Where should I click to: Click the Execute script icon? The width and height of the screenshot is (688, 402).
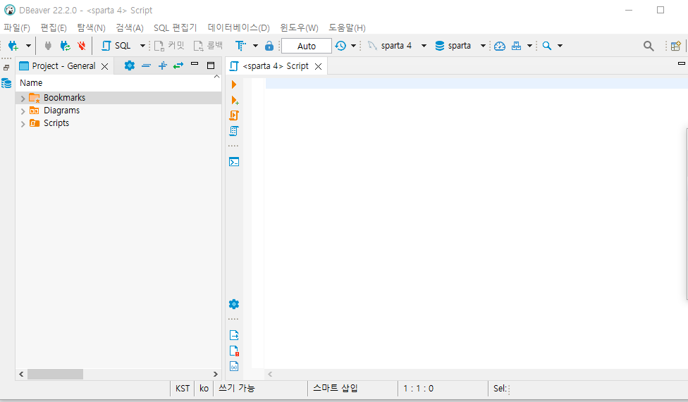(234, 115)
